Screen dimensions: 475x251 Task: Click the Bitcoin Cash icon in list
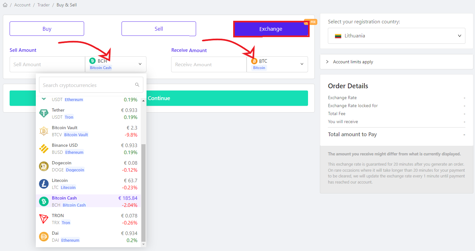(44, 201)
